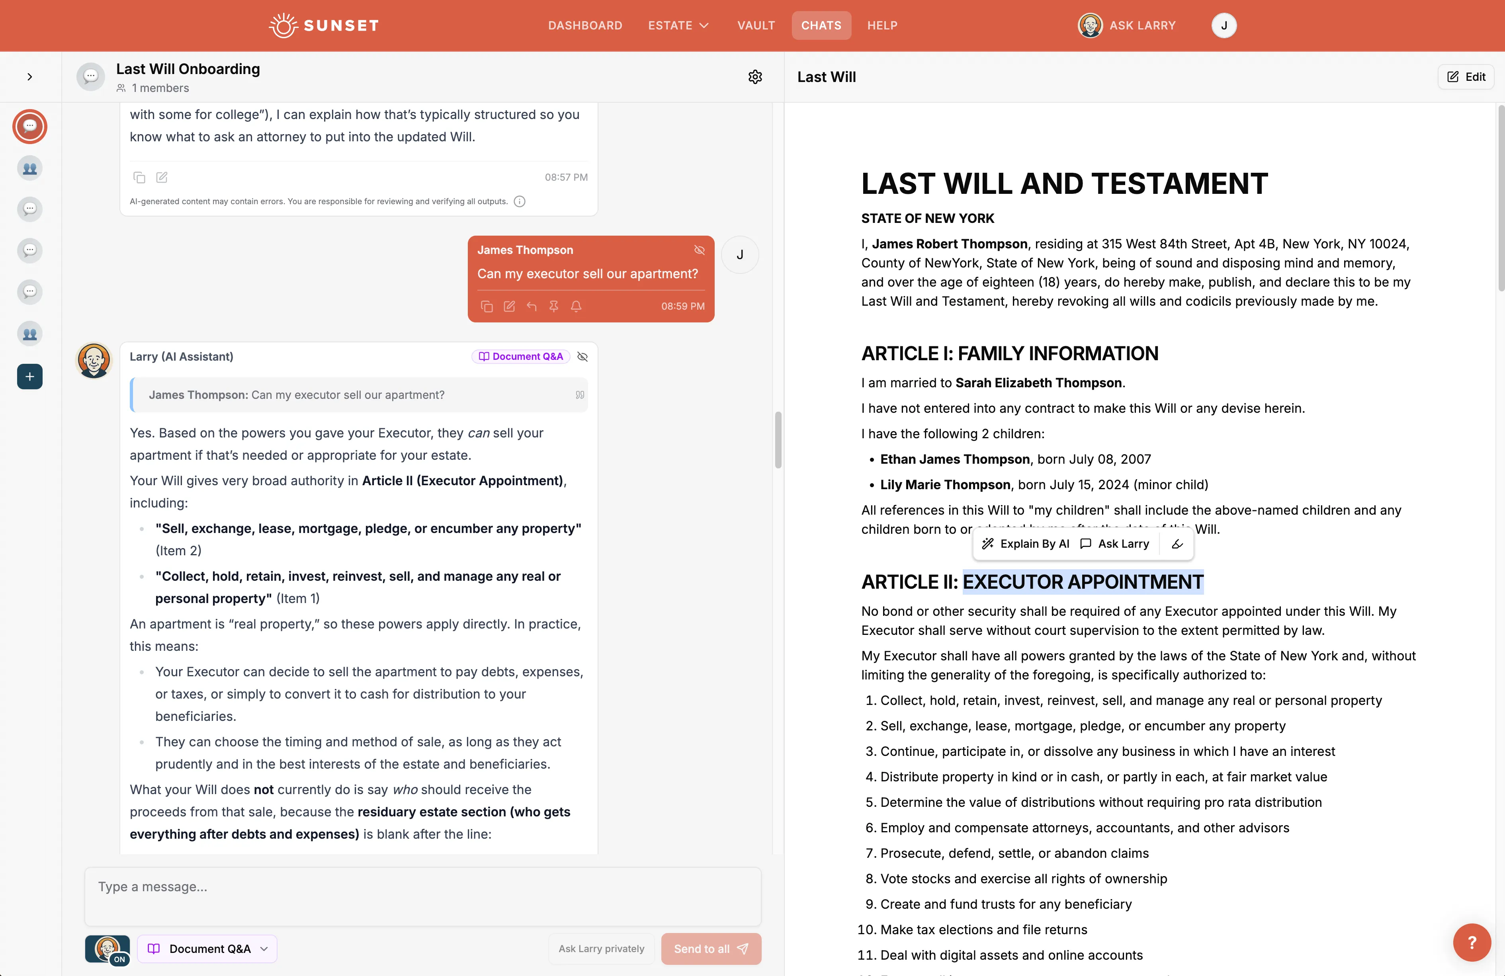Click the plus button to add a new chat
This screenshot has width=1505, height=976.
[x=30, y=376]
